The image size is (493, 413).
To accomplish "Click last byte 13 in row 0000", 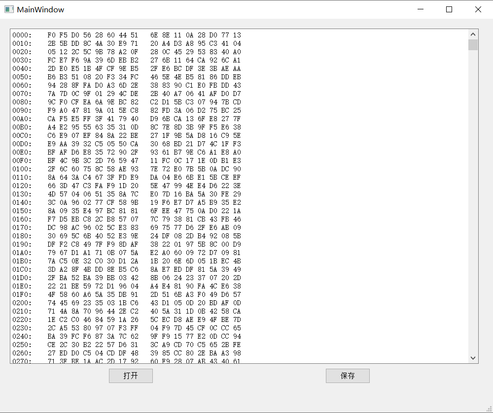I will tap(237, 35).
